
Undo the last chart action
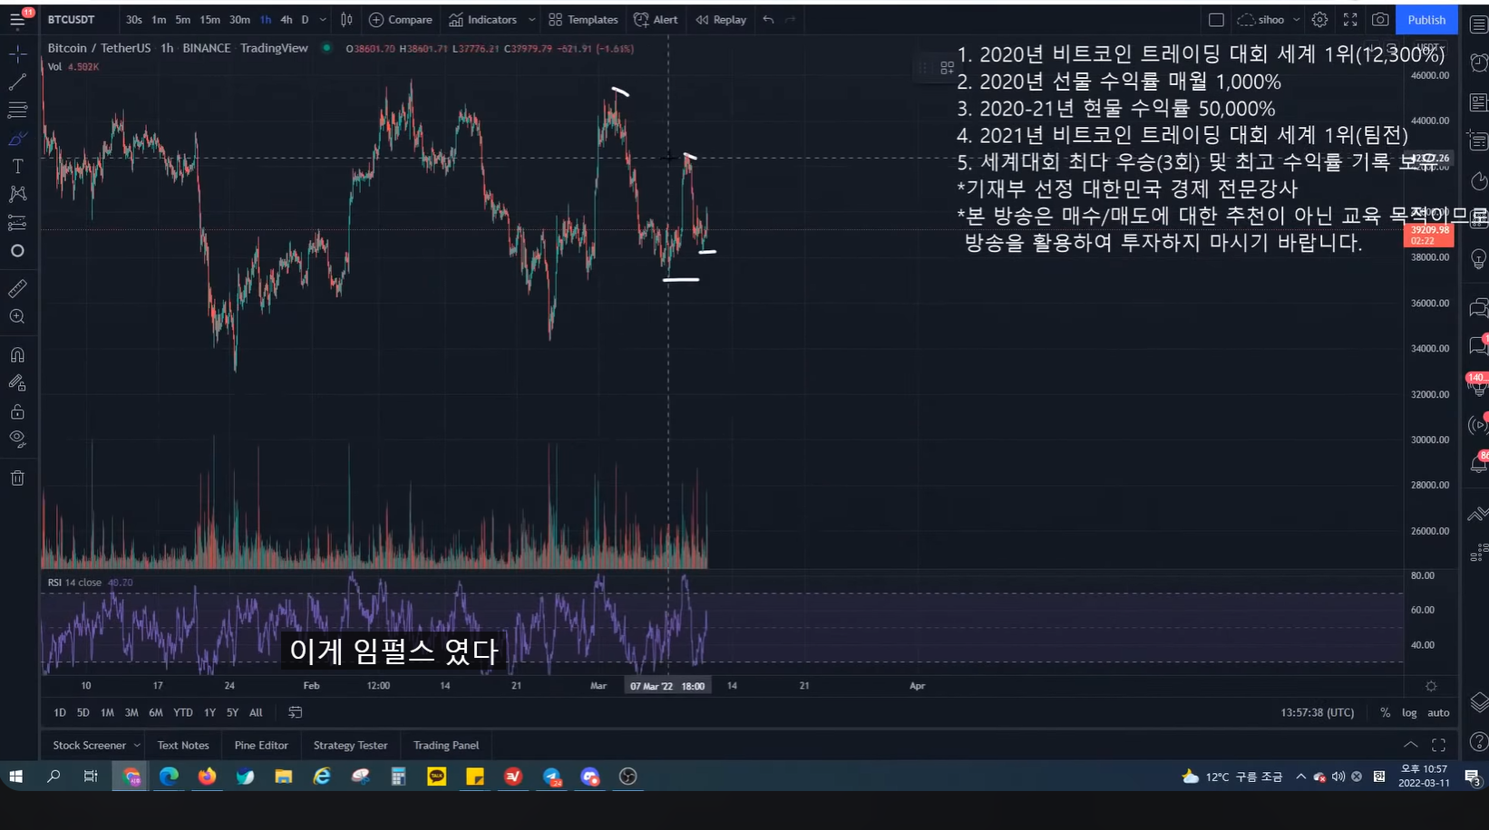(768, 20)
